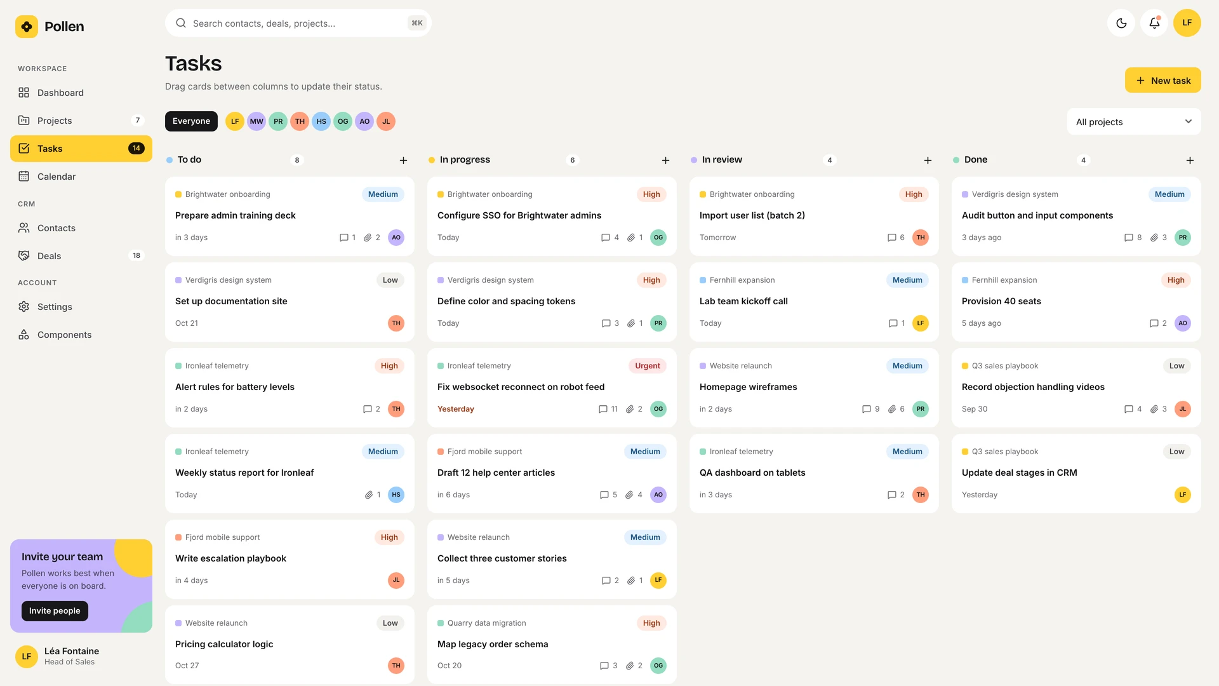Open the Set up documentation site card

click(x=290, y=302)
